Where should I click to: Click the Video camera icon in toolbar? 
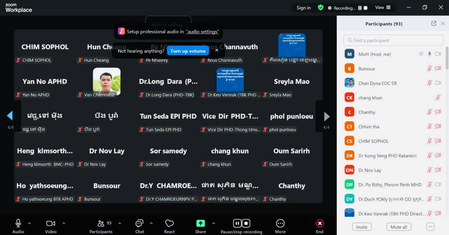click(51, 223)
